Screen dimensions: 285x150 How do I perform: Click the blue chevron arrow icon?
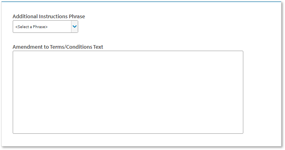coord(75,27)
